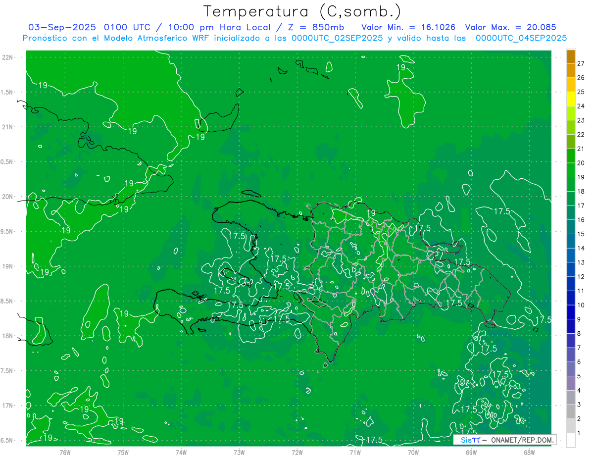Click the '17N' latitude axis label

[7, 406]
